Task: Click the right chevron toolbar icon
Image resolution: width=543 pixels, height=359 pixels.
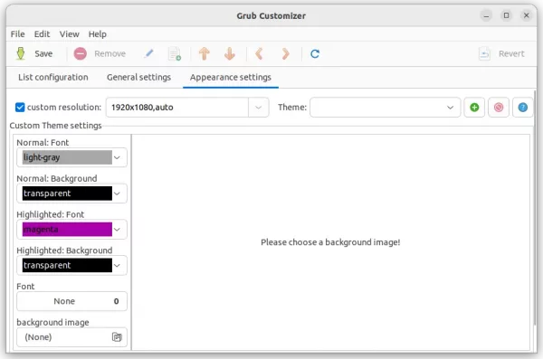Action: 285,53
